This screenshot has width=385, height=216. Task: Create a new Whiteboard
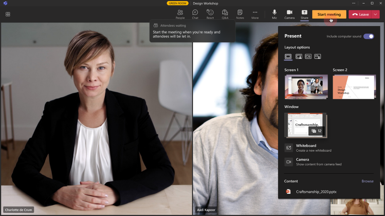306,148
